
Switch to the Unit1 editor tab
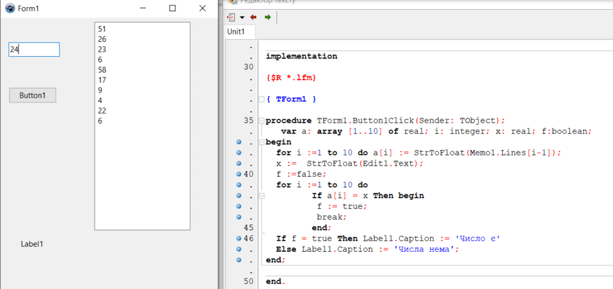(235, 32)
